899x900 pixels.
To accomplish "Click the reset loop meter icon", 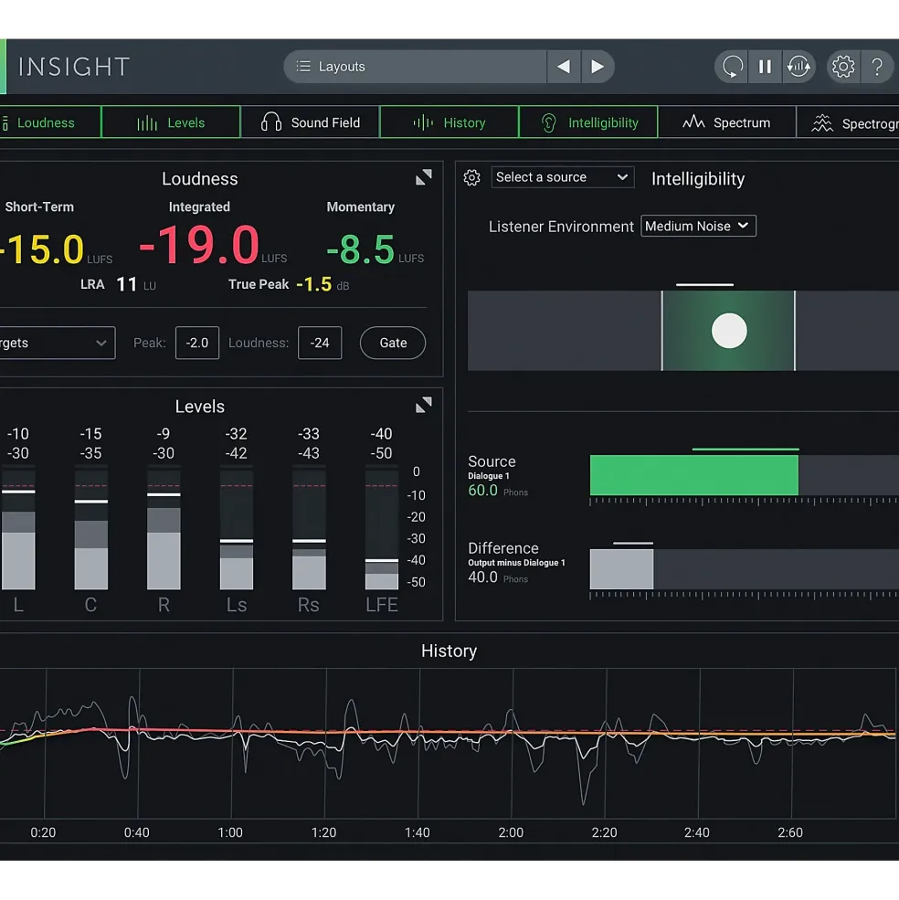I will (732, 67).
